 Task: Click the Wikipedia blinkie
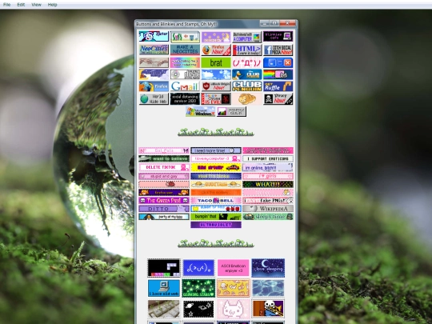268,209
